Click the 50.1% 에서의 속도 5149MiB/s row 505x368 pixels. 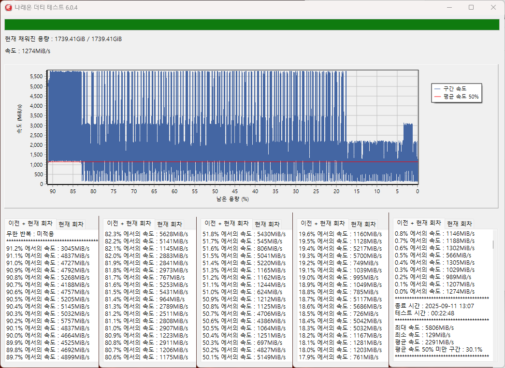click(x=244, y=357)
